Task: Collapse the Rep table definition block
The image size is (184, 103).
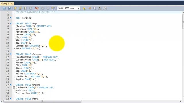Action: (x=14, y=26)
